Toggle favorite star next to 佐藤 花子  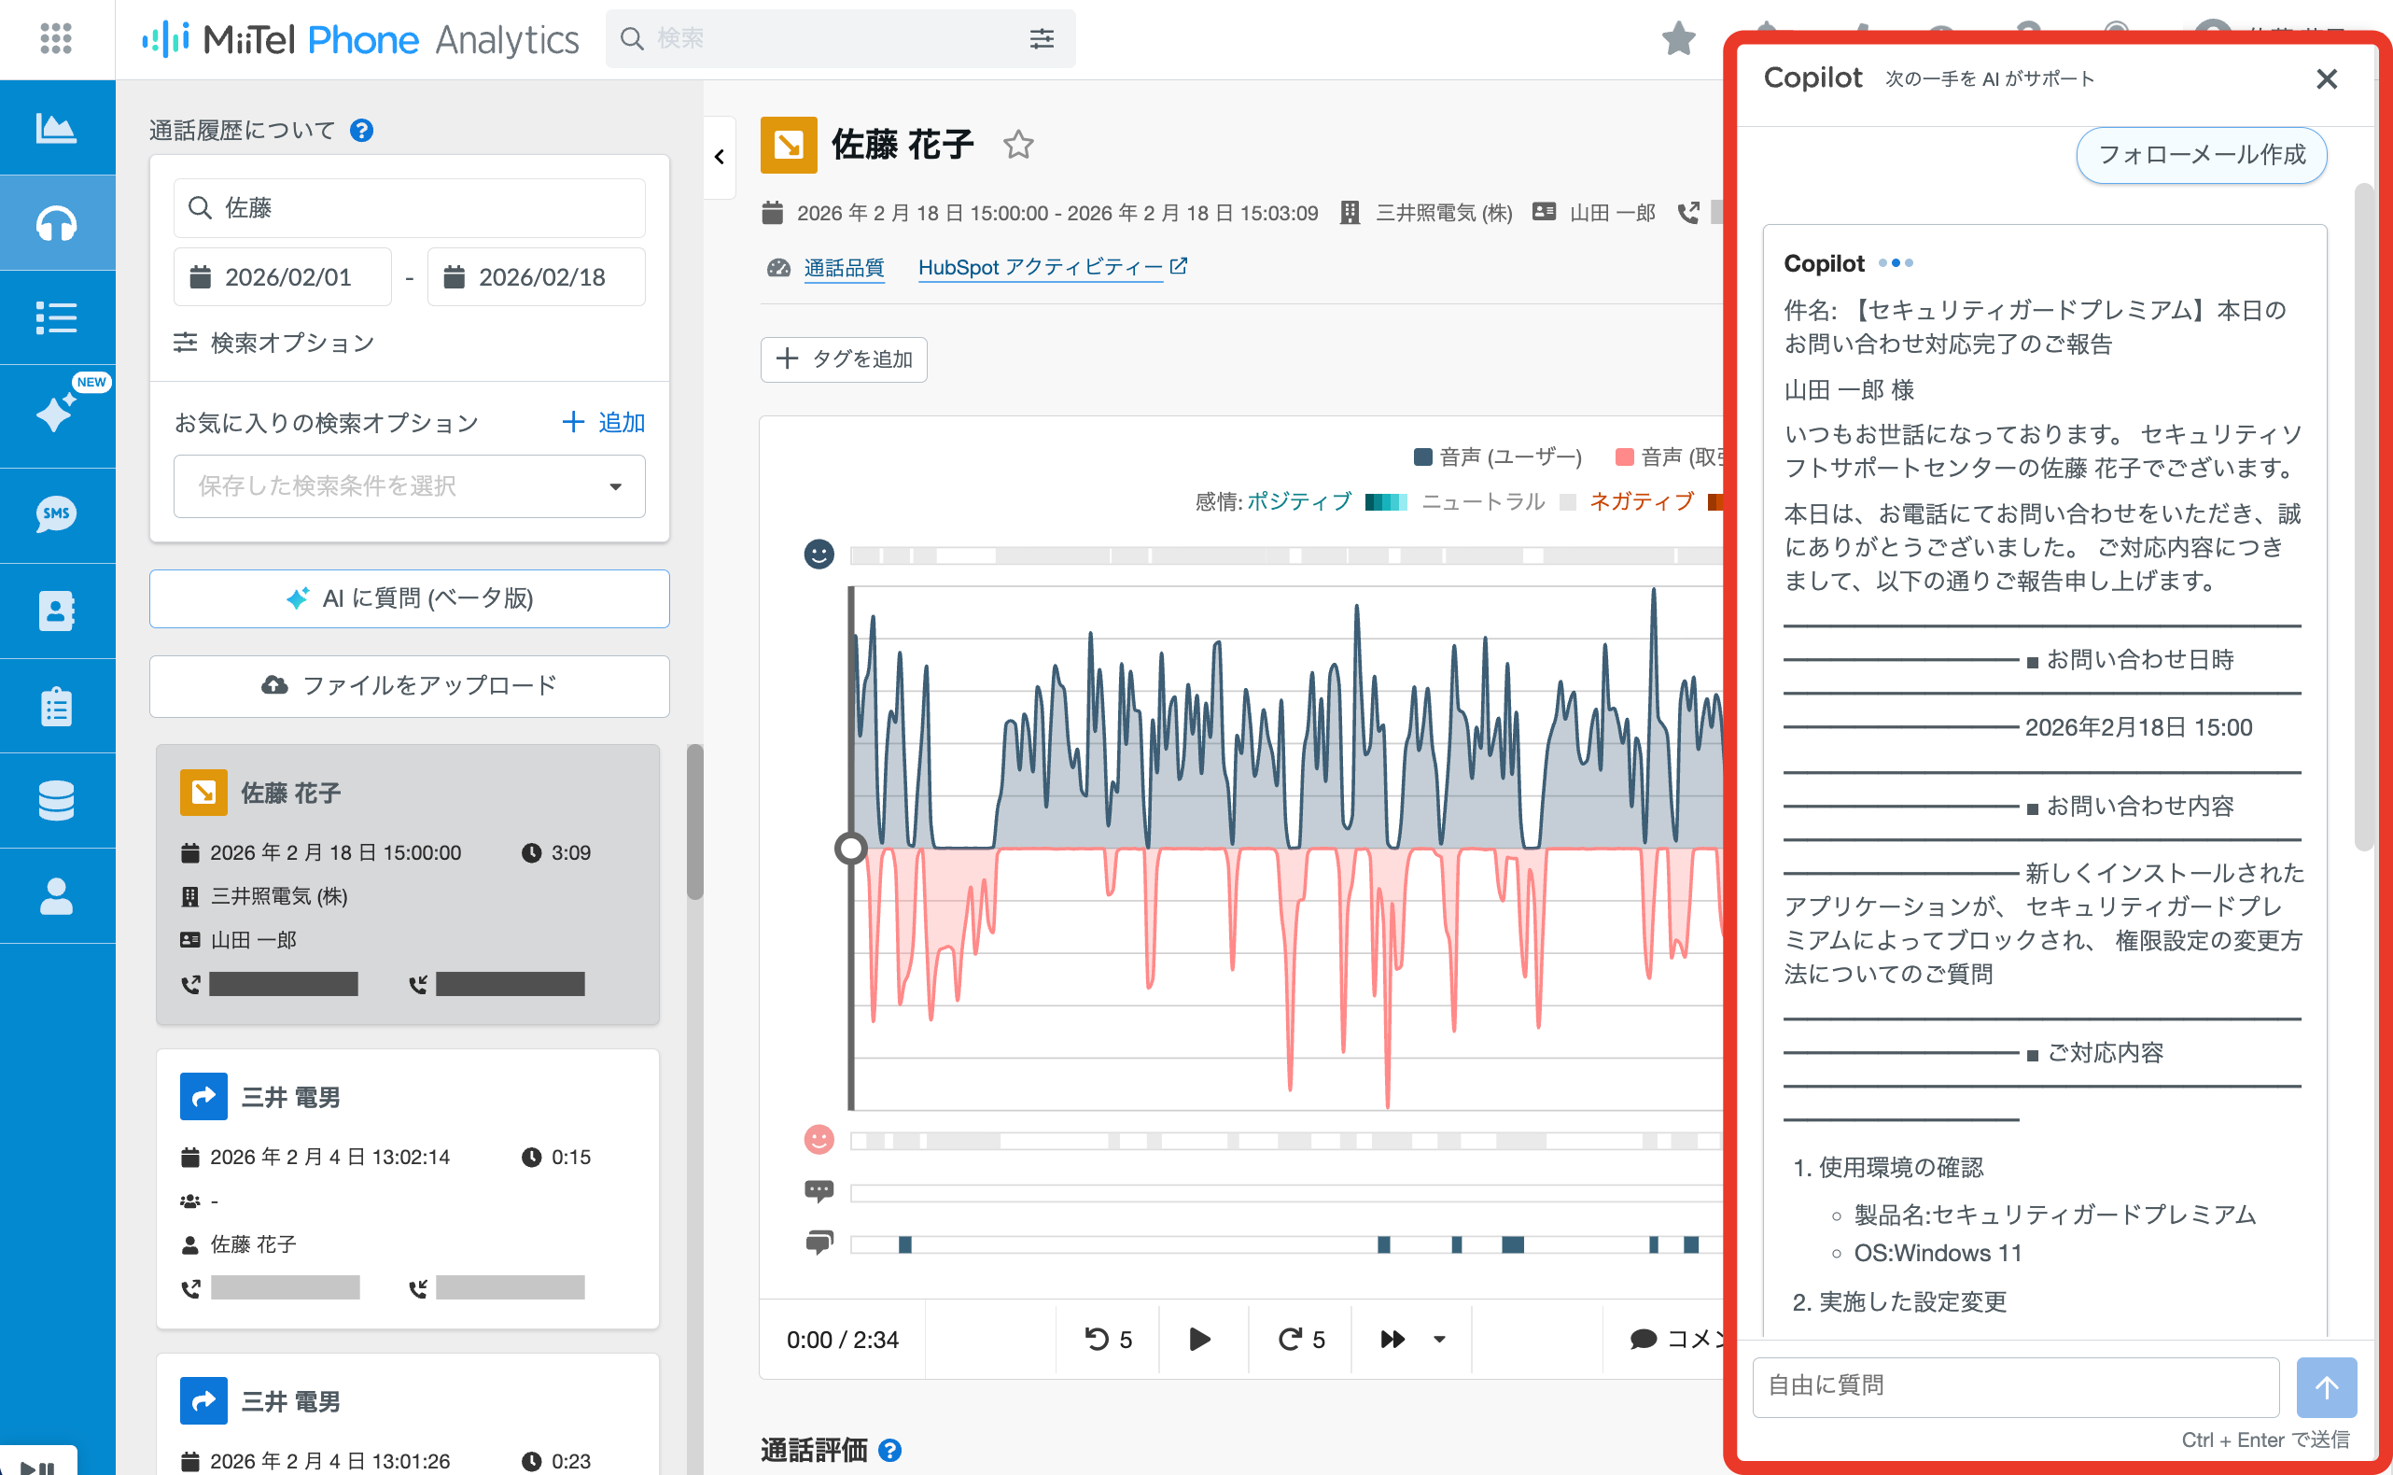(1018, 145)
